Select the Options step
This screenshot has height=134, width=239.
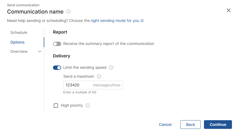(x=17, y=42)
